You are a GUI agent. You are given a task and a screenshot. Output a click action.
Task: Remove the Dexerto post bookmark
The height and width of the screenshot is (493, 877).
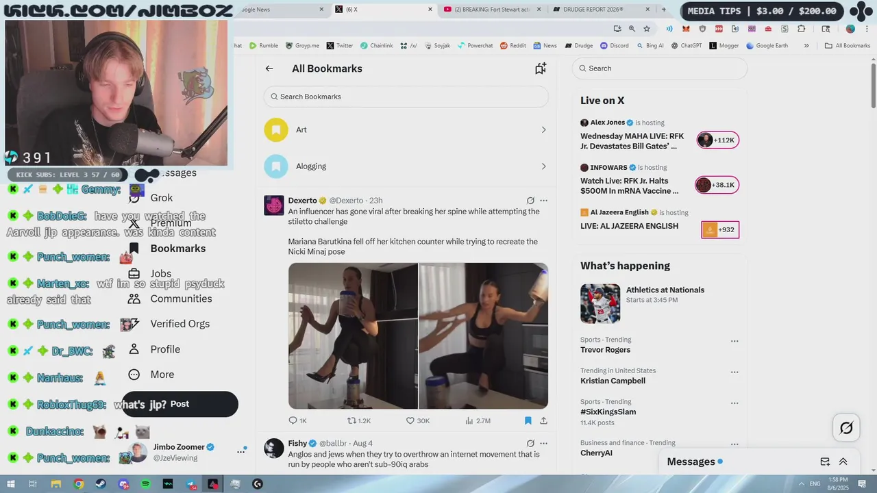click(528, 420)
